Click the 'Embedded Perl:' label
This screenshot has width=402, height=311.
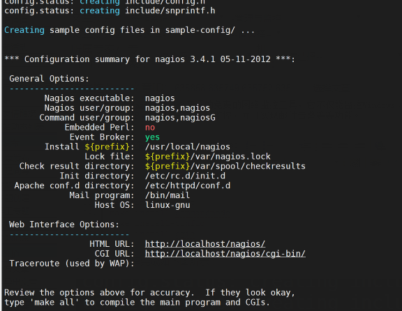point(99,128)
